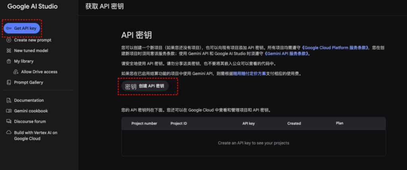Click the Discourse forum chat icon
This screenshot has width=407, height=170.
(9, 122)
